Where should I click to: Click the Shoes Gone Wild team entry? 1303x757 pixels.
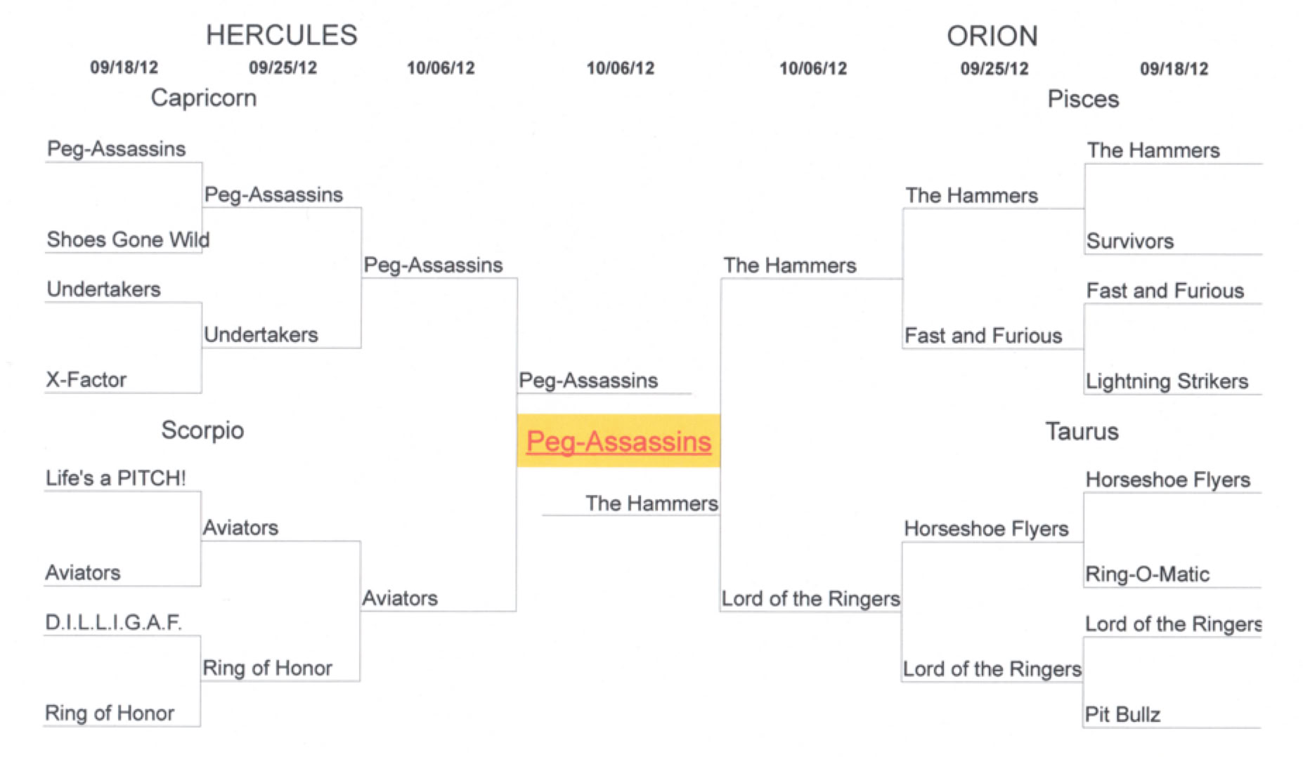(x=128, y=239)
